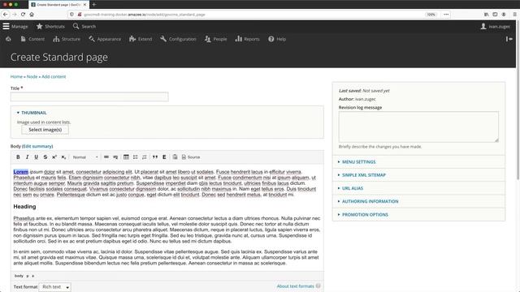520x292 pixels.
Task: Click the paste clipboard icon in editor toolbar
Action: [175, 157]
